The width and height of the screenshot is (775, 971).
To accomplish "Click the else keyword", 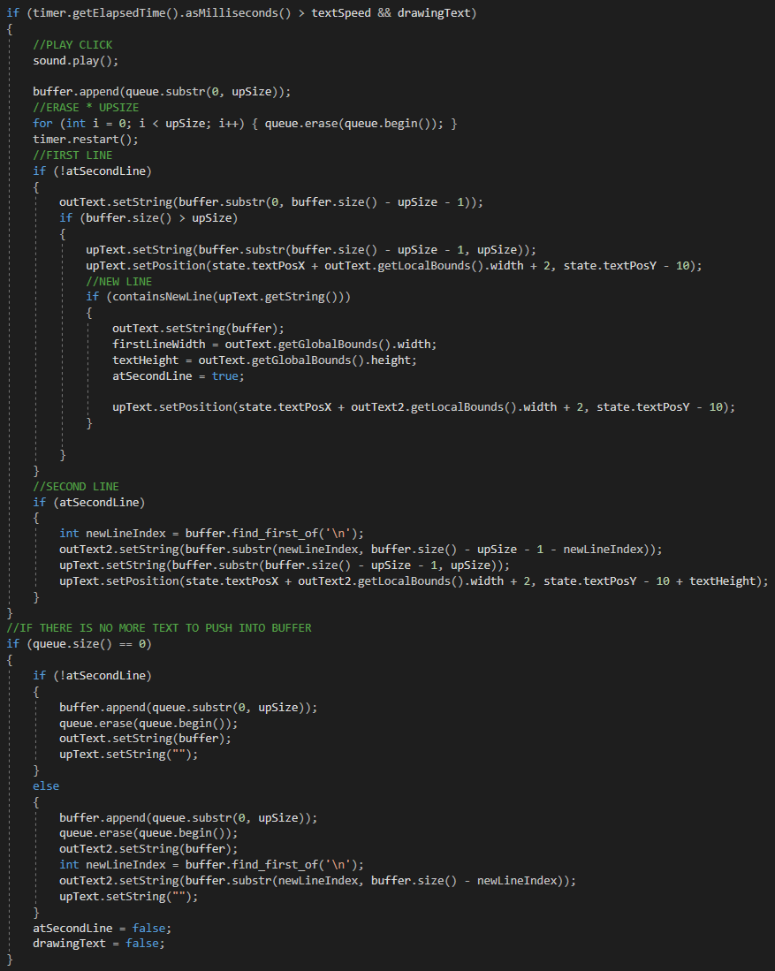I will click(46, 785).
